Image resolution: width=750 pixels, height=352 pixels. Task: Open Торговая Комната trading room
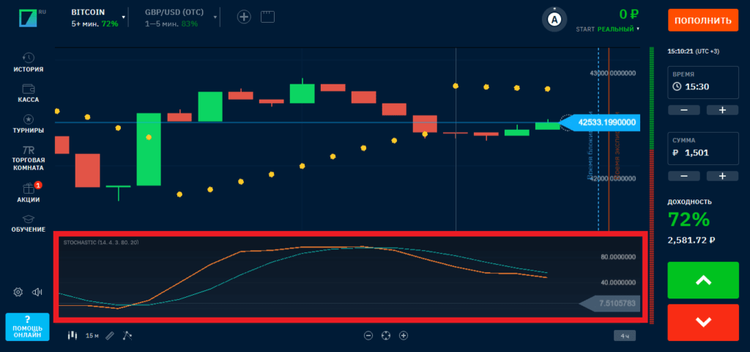point(29,156)
